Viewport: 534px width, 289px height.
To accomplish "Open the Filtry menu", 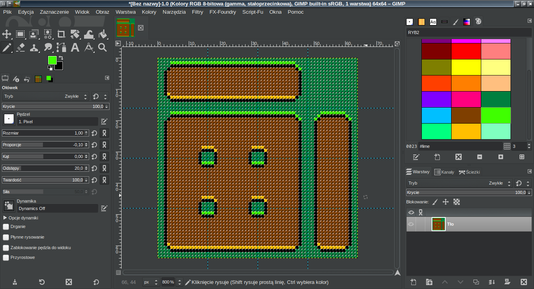I will point(197,12).
